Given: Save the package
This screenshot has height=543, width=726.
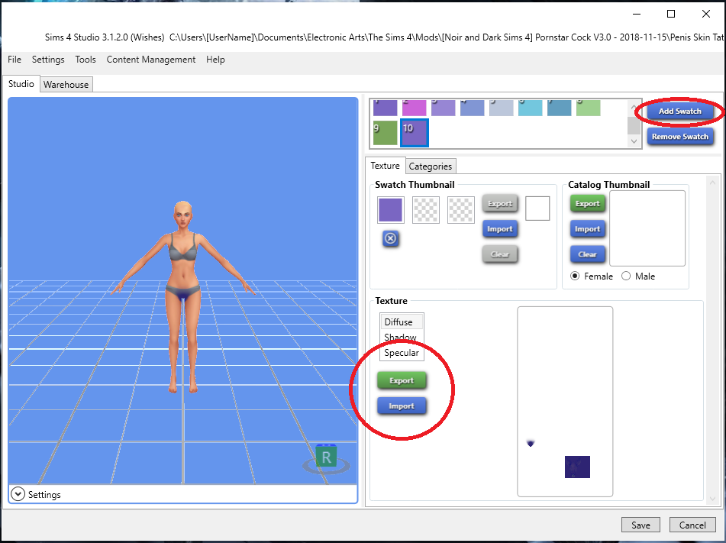Looking at the screenshot, I should tap(640, 525).
